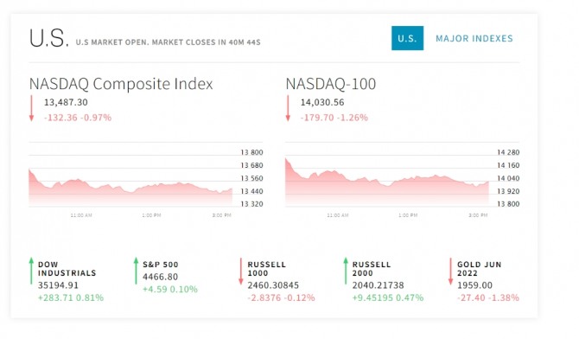The width and height of the screenshot is (579, 339).
Task: Click the Russell 1000 red down arrow
Action: click(x=241, y=272)
